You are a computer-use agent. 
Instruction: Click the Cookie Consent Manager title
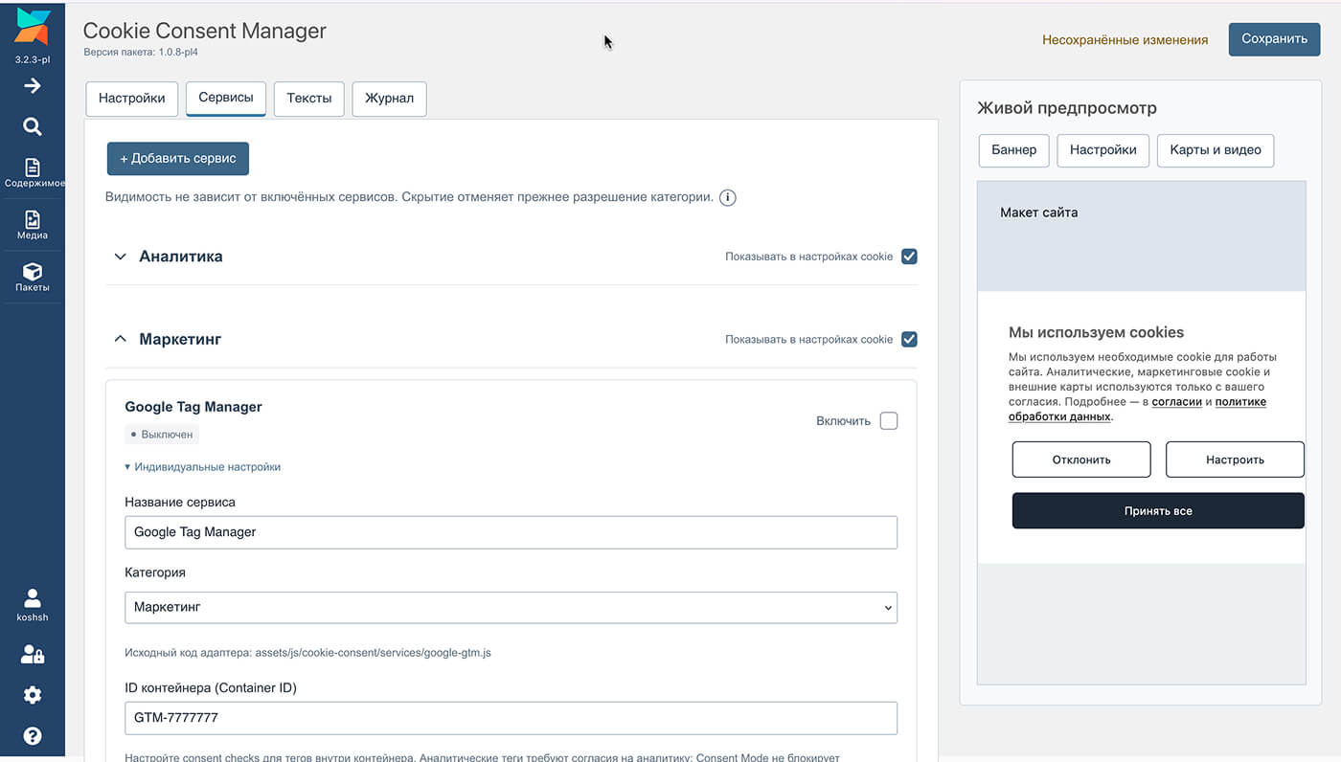click(205, 31)
